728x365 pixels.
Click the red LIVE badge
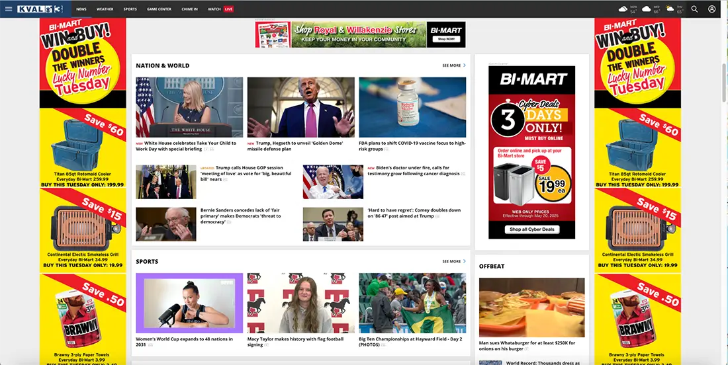[x=228, y=9]
